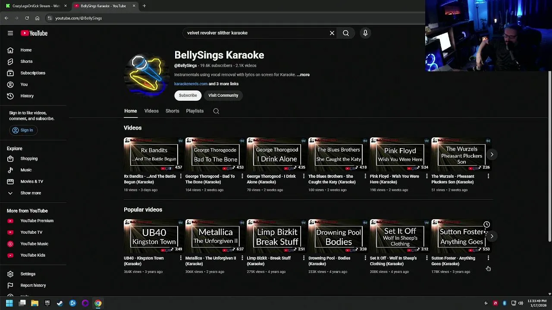552x310 pixels.
Task: Open Set It Off Wolf thumbnail
Action: pyautogui.click(x=400, y=236)
